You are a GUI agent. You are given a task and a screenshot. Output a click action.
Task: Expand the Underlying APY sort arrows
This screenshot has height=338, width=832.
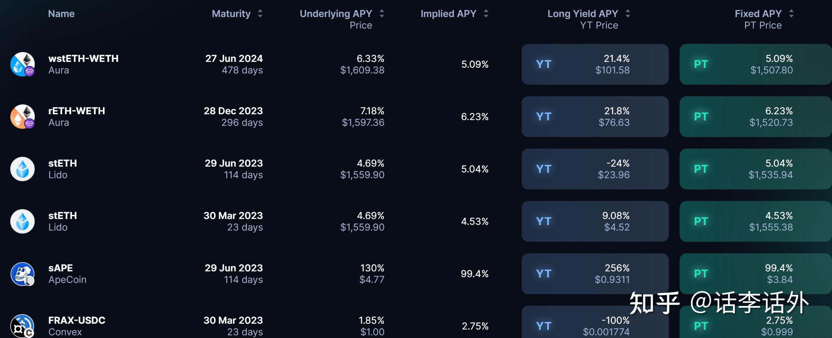pyautogui.click(x=382, y=14)
